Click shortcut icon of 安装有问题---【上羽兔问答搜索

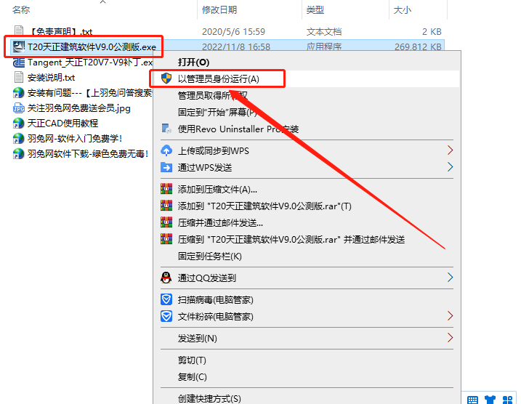[x=19, y=93]
